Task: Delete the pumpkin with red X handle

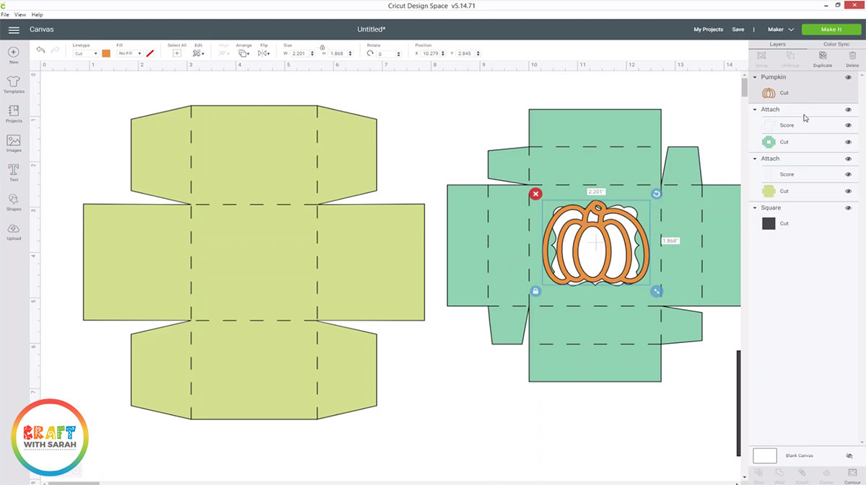Action: [x=535, y=194]
